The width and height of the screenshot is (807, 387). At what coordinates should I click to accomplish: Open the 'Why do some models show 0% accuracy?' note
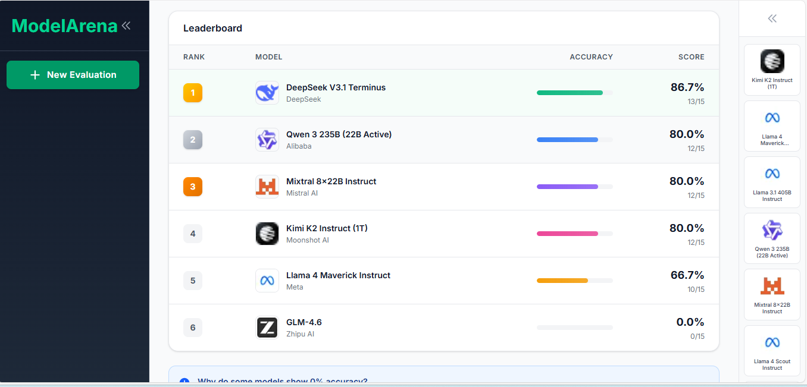[x=283, y=381]
